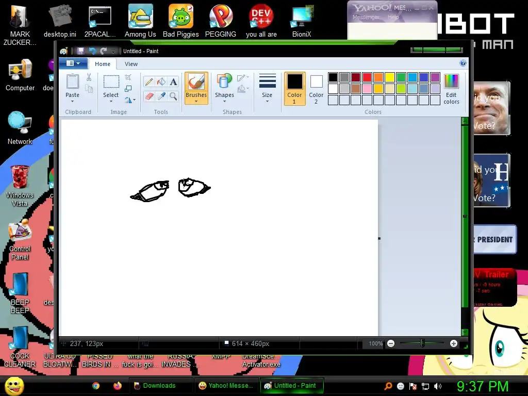The width and height of the screenshot is (528, 396).
Task: Select the Pencil tool
Action: [x=149, y=82]
